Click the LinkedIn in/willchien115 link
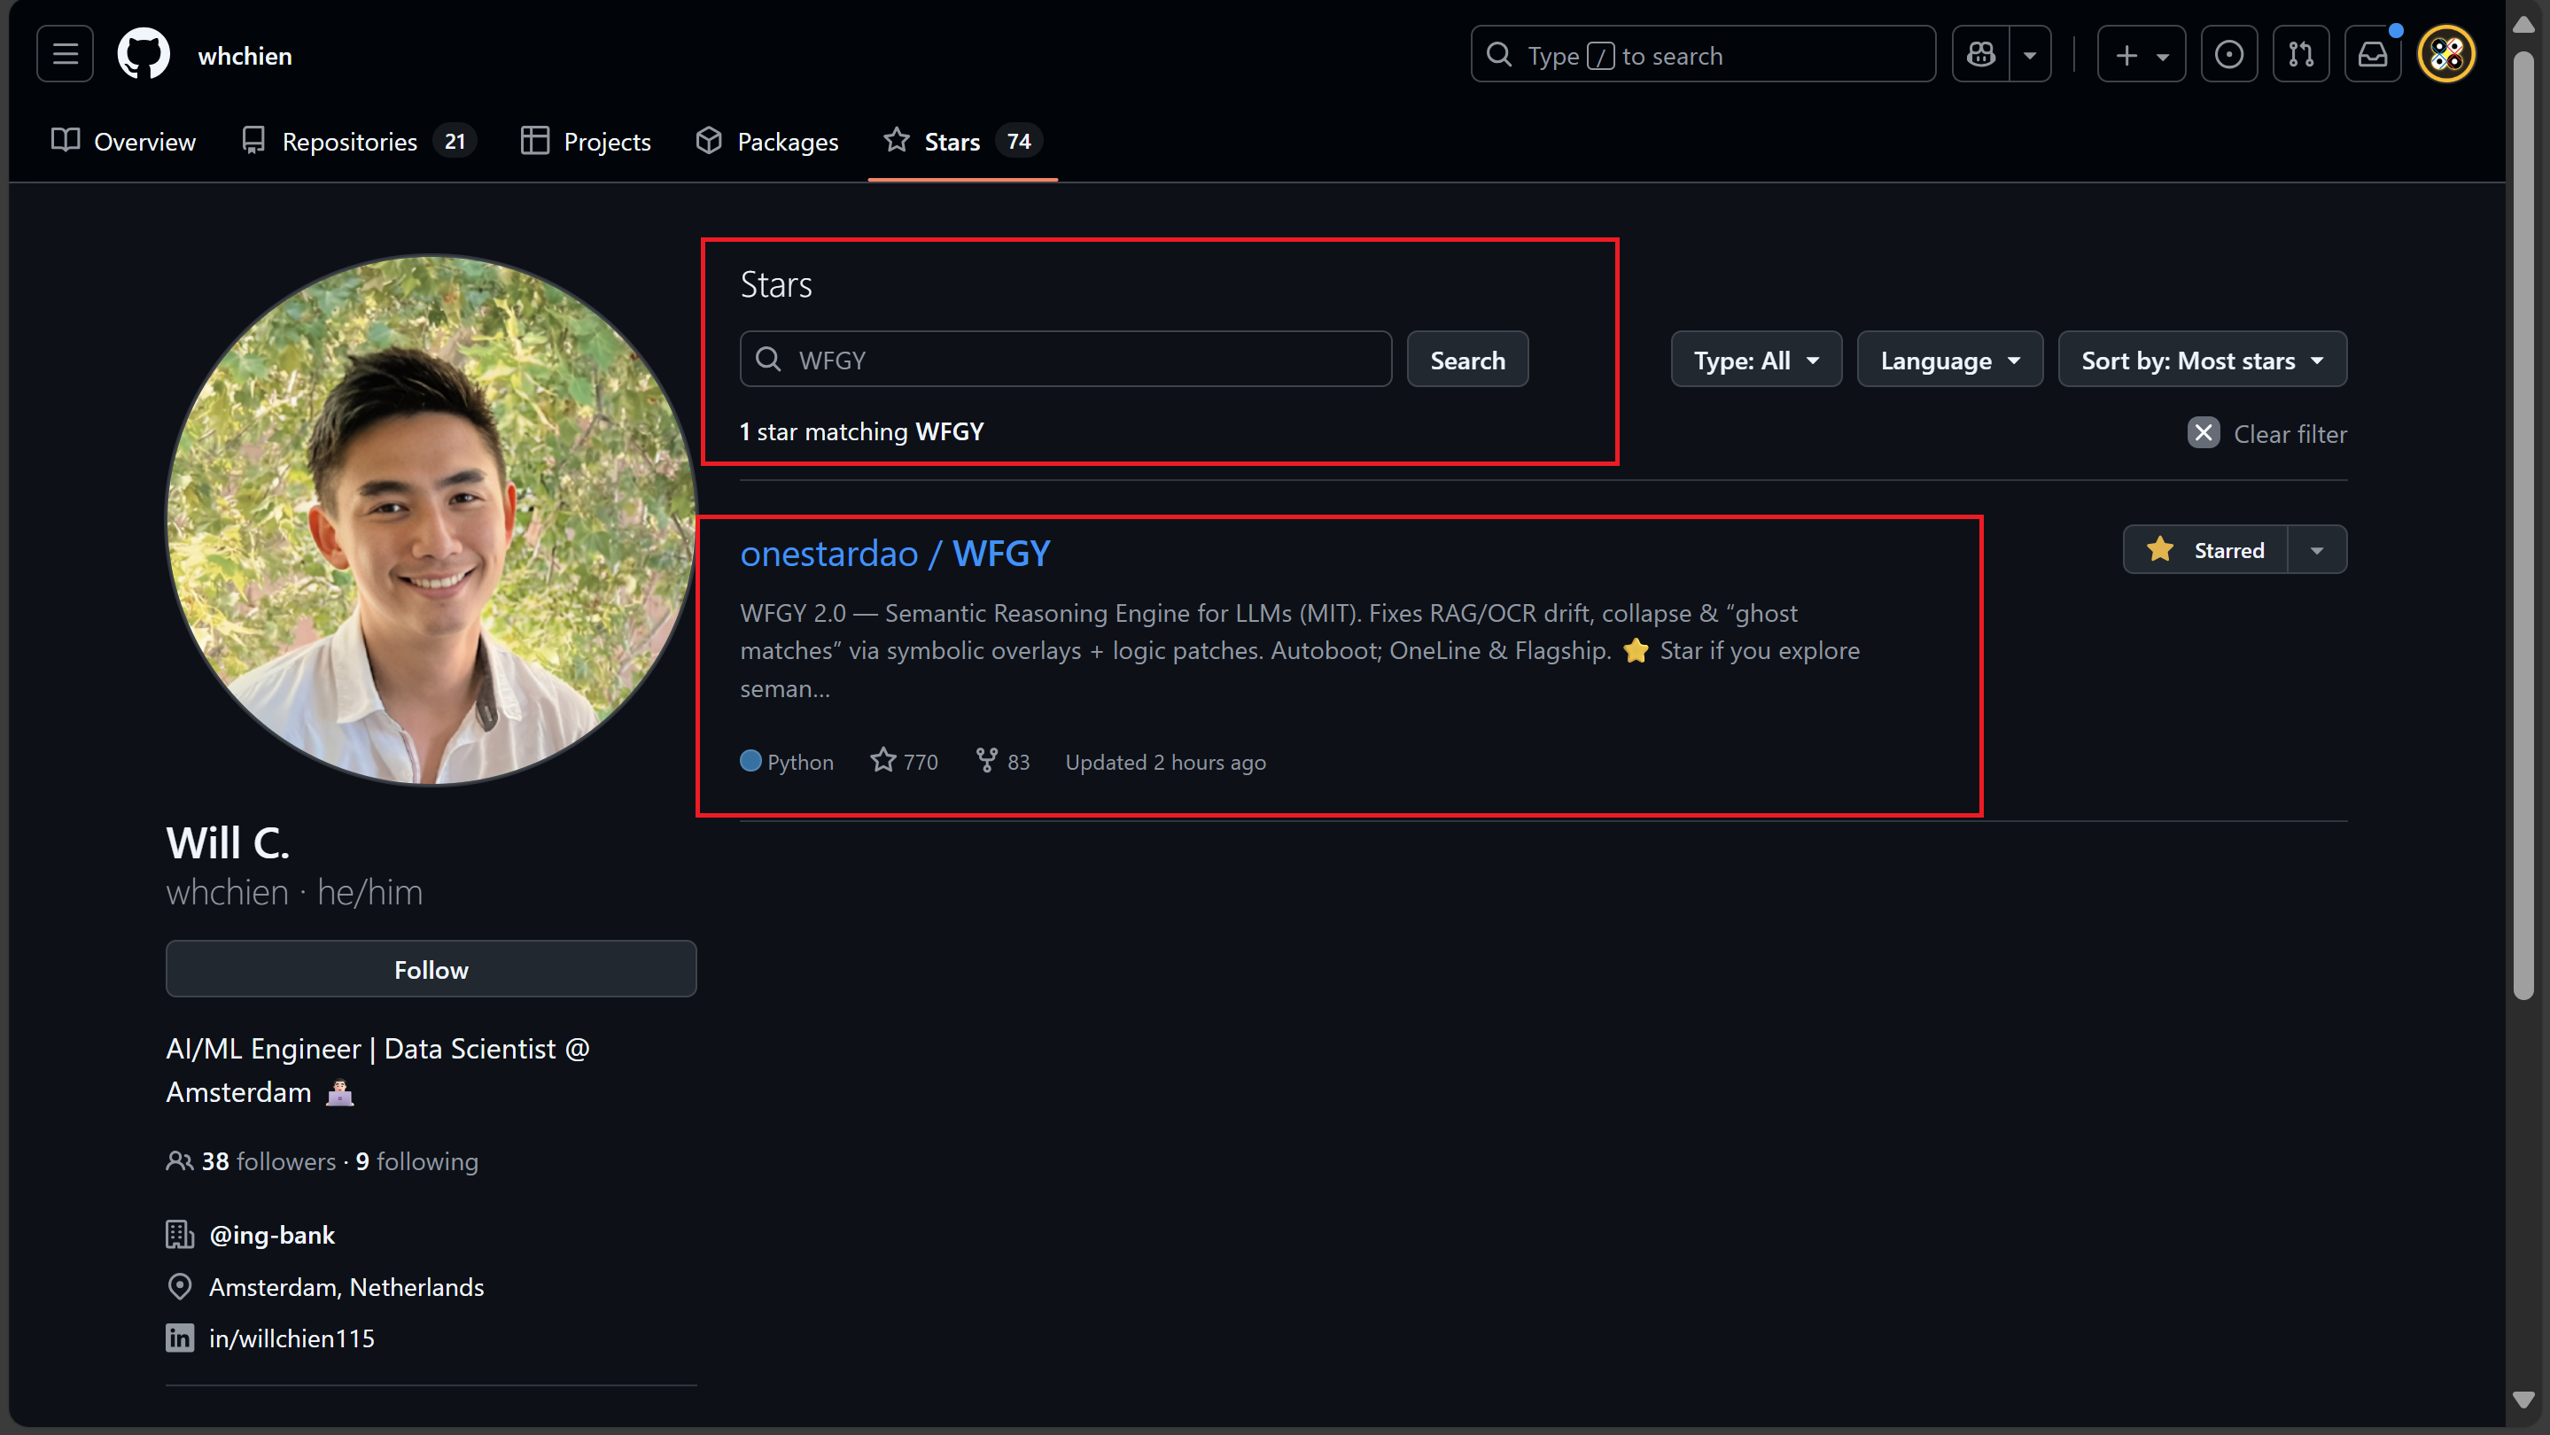 pos(291,1338)
